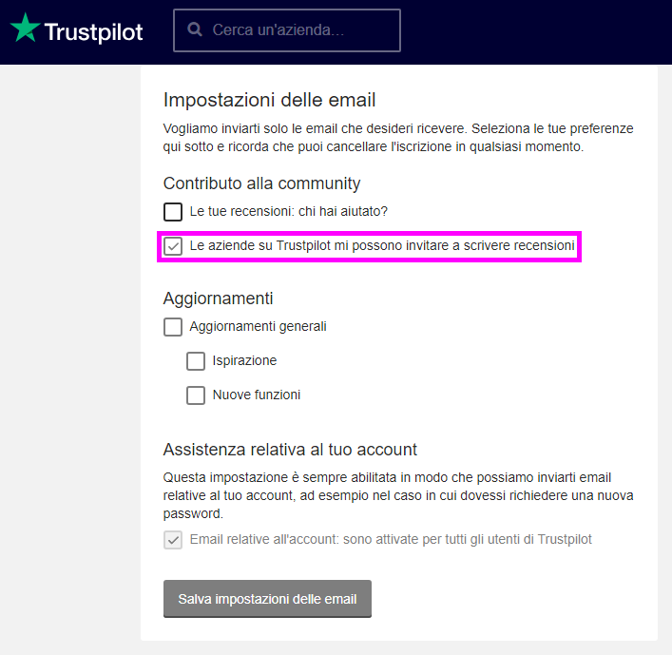
Task: Click the 'Aggiornamenti' section heading
Action: 219,299
